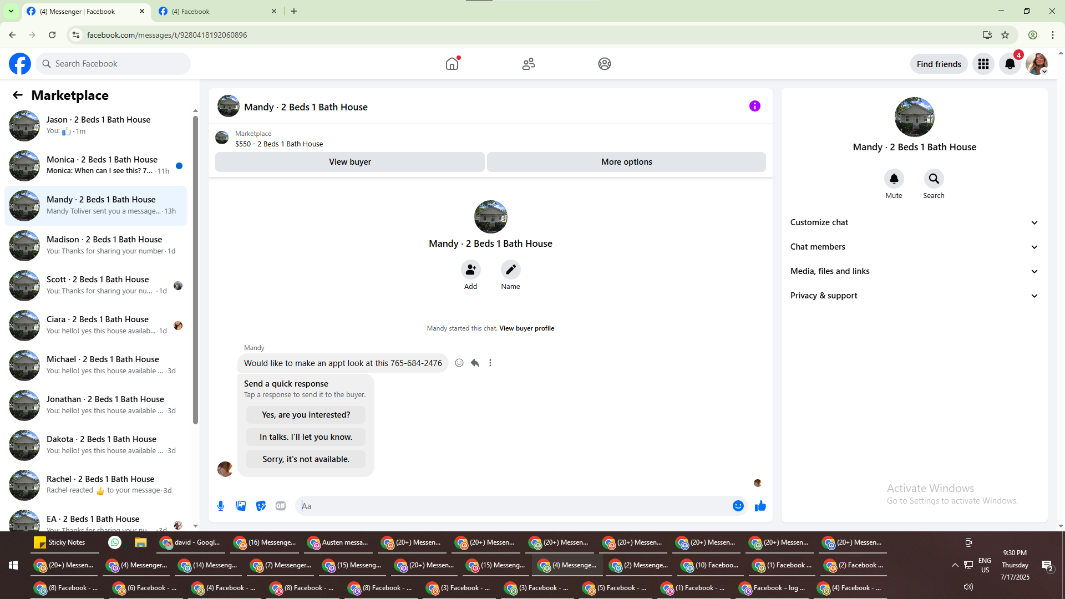Go back from Marketplace chats list
Screen dimensions: 1065x599
pyautogui.click(x=18, y=95)
